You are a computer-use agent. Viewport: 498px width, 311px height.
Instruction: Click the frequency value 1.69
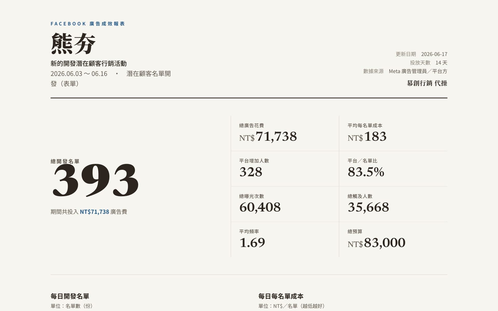(252, 243)
